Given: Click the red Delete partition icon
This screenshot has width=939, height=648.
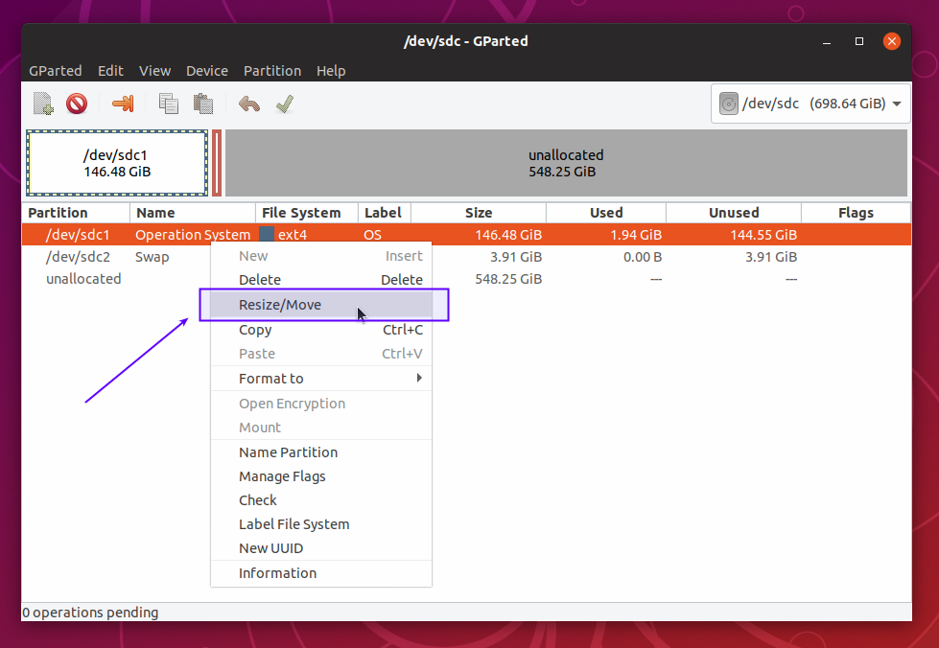Looking at the screenshot, I should point(77,104).
